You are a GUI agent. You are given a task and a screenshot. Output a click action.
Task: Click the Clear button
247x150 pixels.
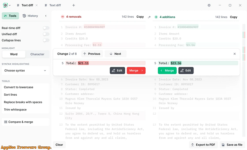point(59,145)
